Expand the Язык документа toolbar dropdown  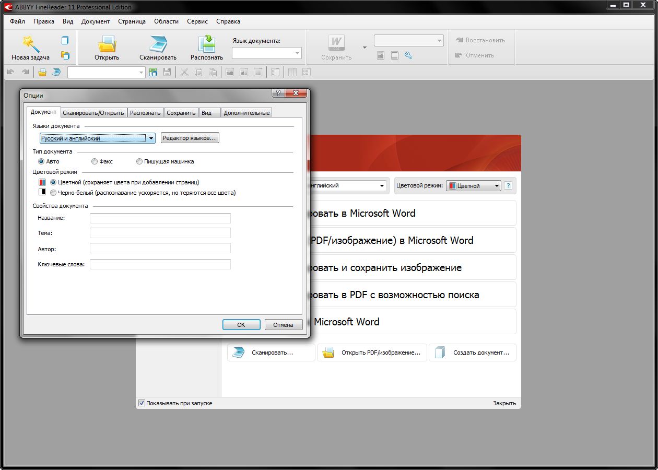click(x=298, y=53)
